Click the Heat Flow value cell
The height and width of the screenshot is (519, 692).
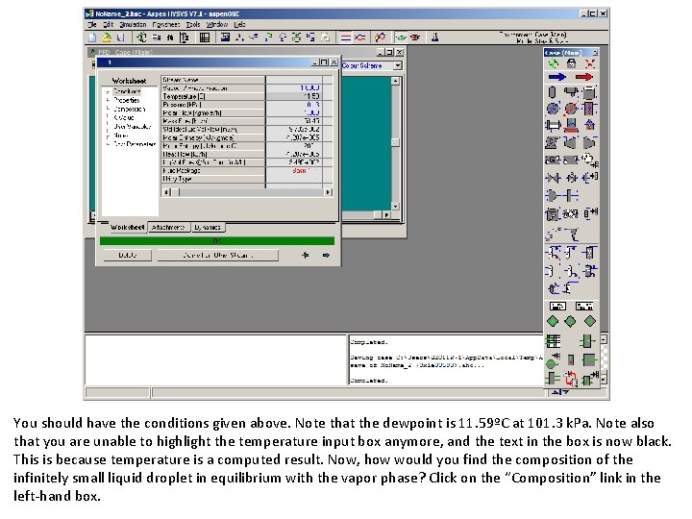pyautogui.click(x=294, y=154)
